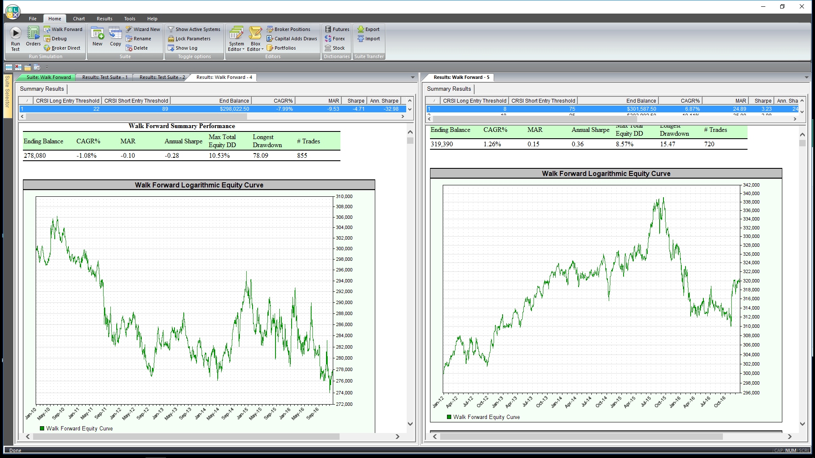Click Summary Results tab in left pane

pyautogui.click(x=42, y=89)
